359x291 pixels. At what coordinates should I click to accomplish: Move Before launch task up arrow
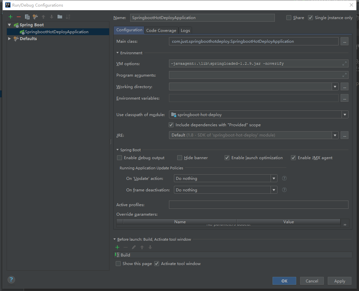[x=142, y=247]
